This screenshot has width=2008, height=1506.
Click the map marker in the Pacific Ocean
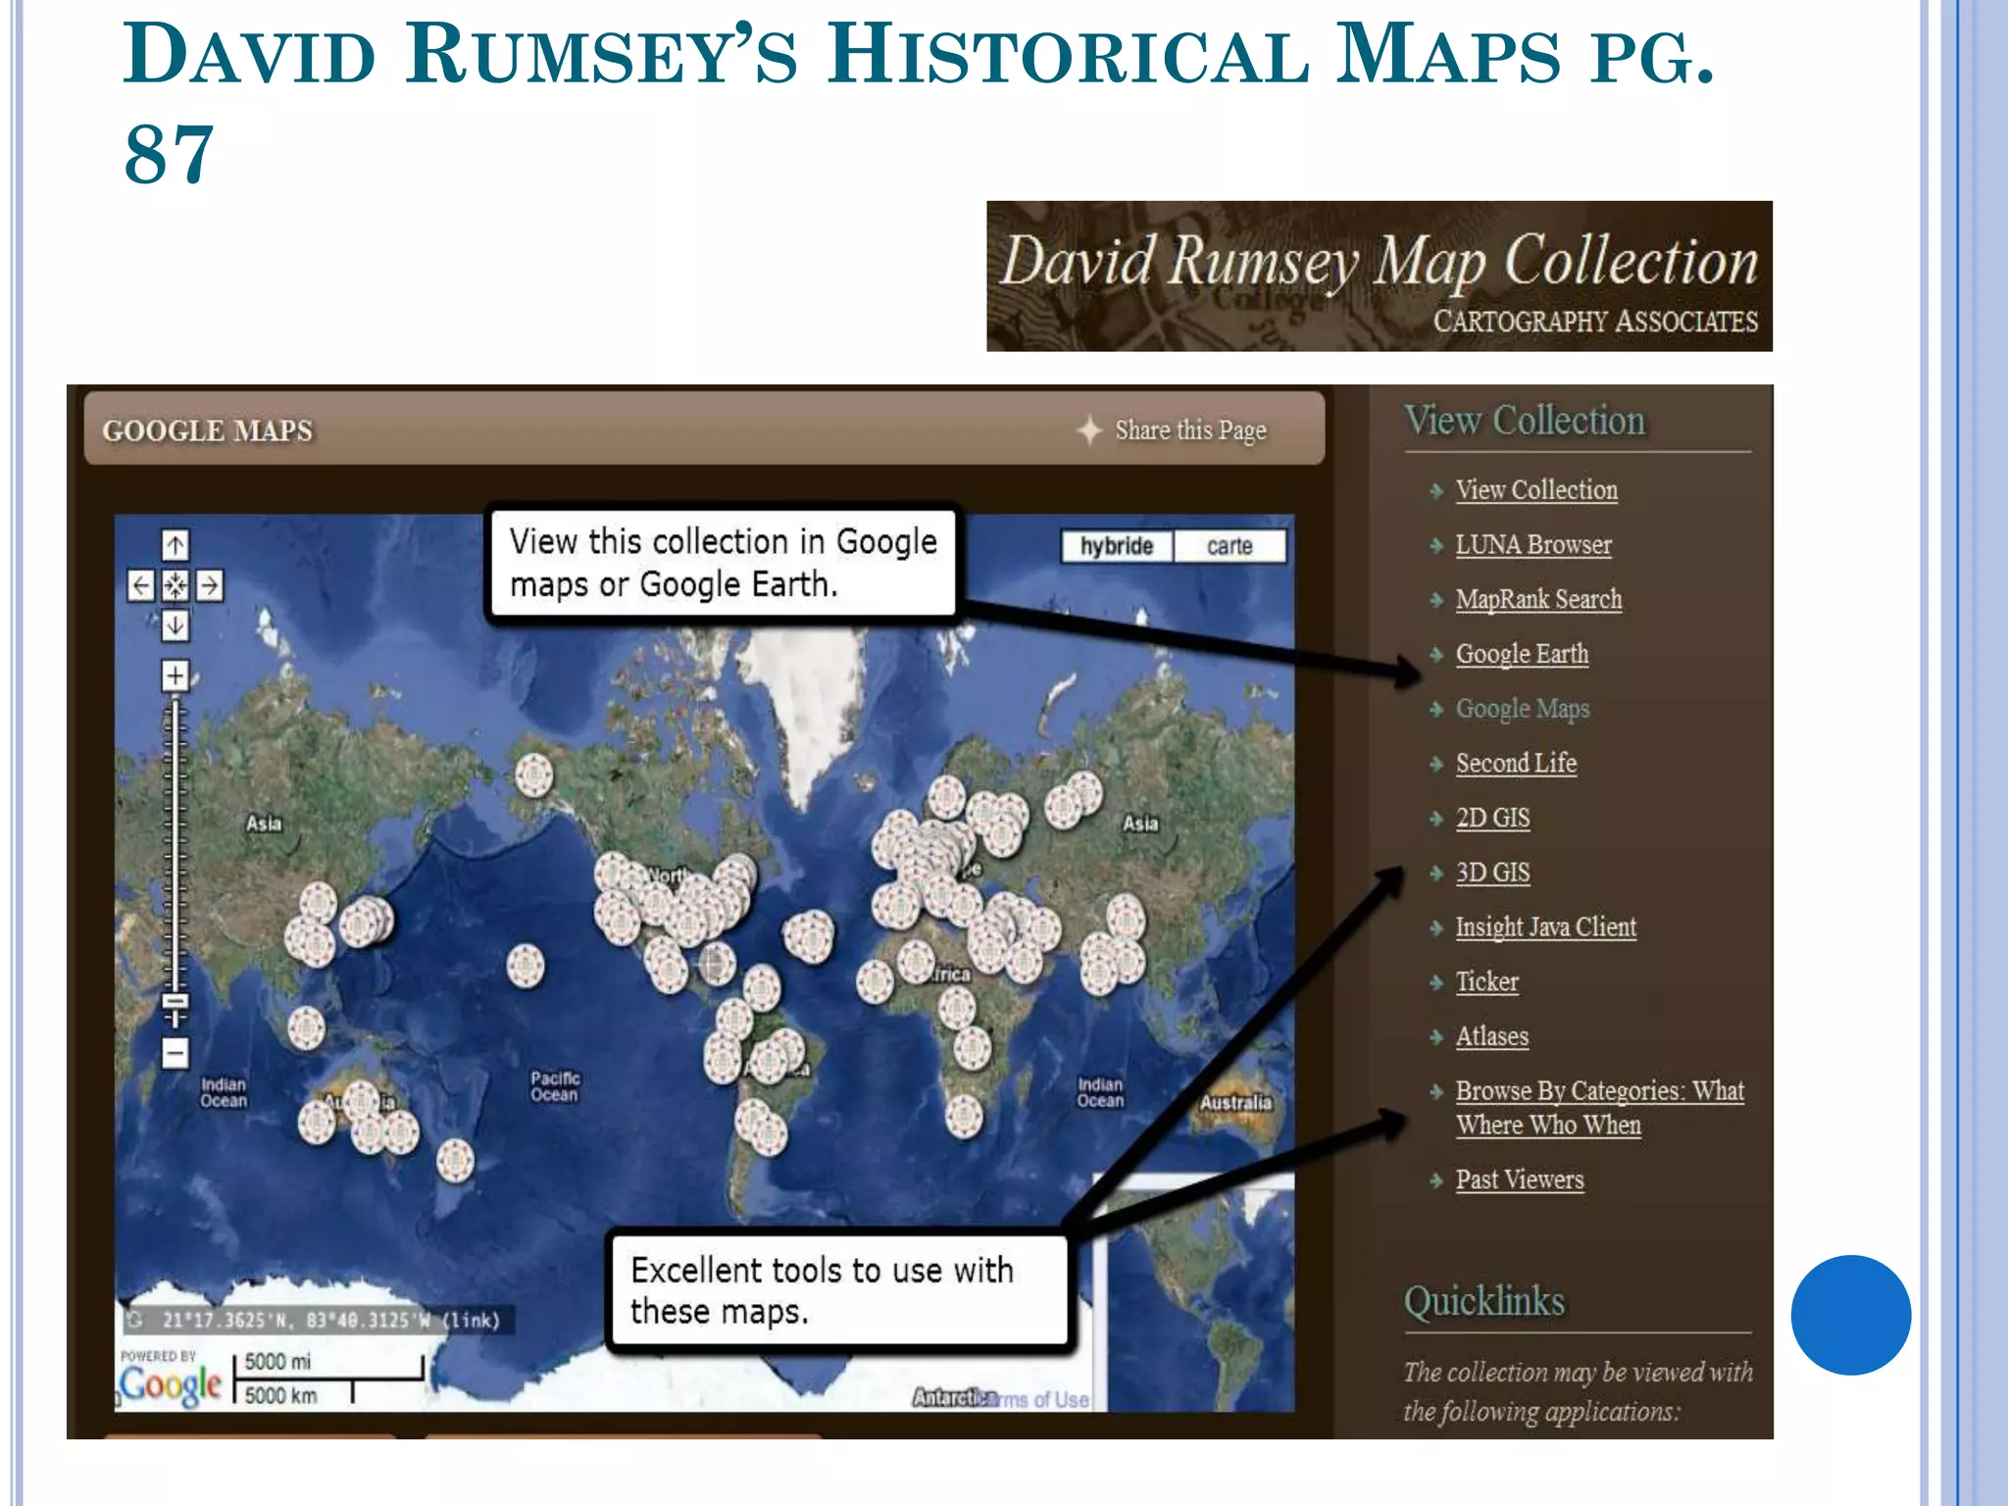526,966
